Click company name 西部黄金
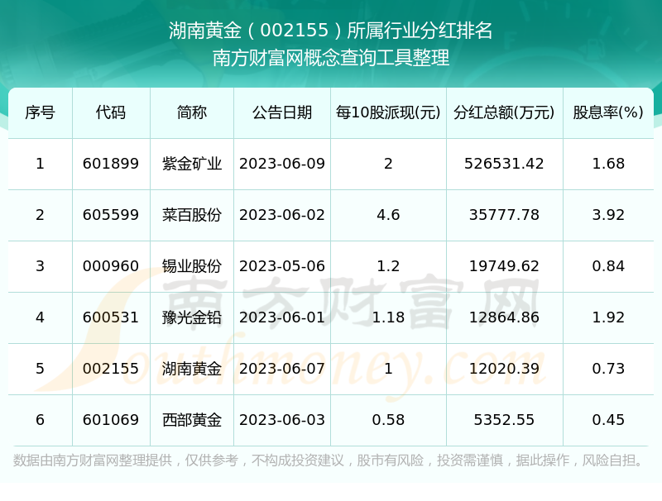This screenshot has height=501, width=662. click(192, 420)
